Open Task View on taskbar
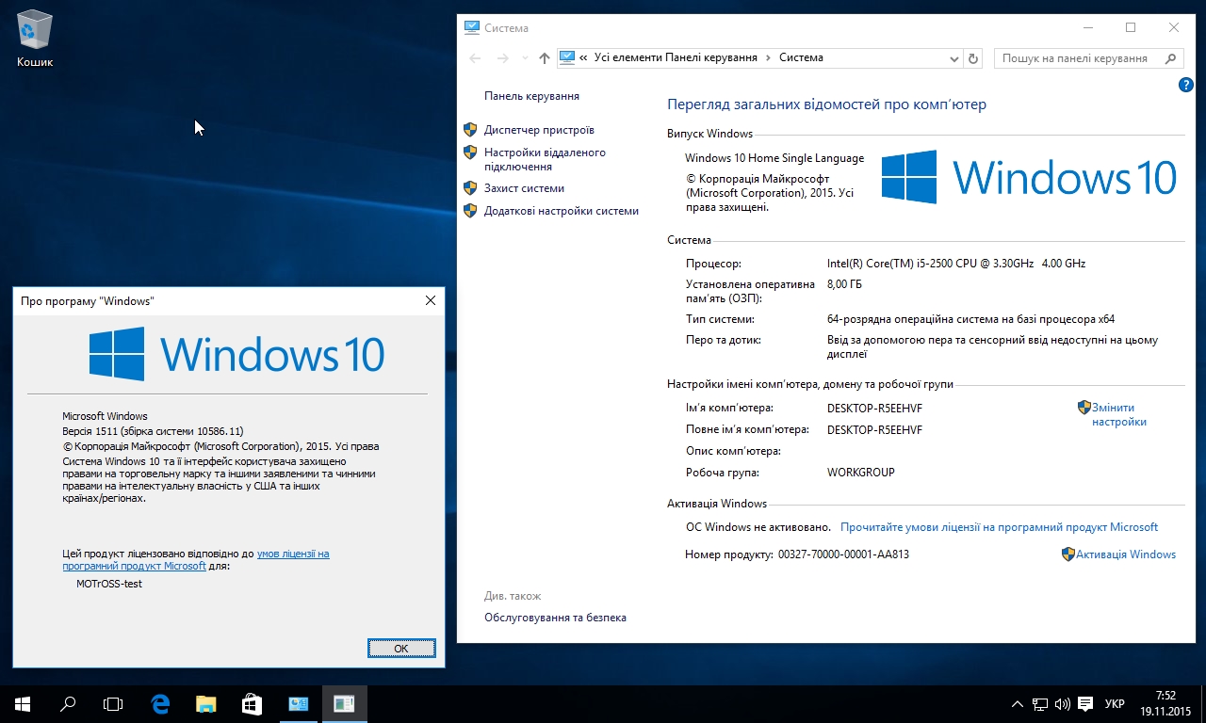The image size is (1206, 723). coord(113,703)
